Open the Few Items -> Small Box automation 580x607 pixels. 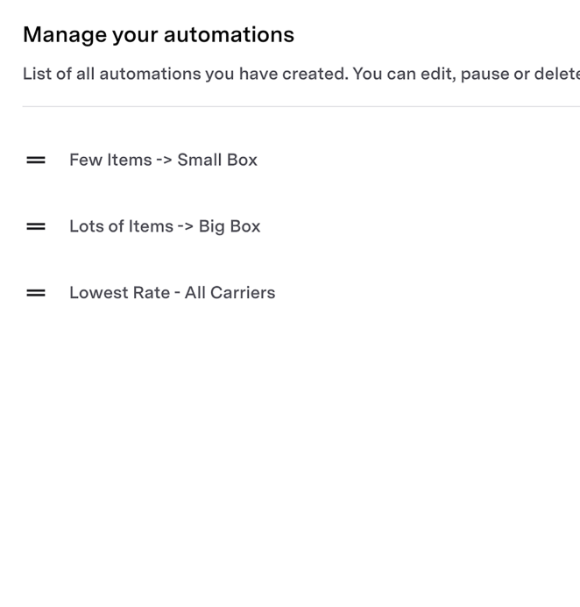[163, 160]
